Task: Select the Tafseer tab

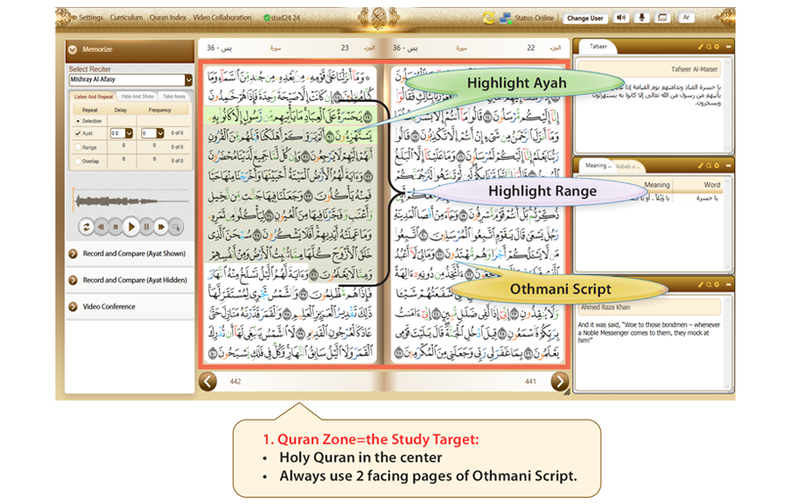Action: [x=599, y=46]
